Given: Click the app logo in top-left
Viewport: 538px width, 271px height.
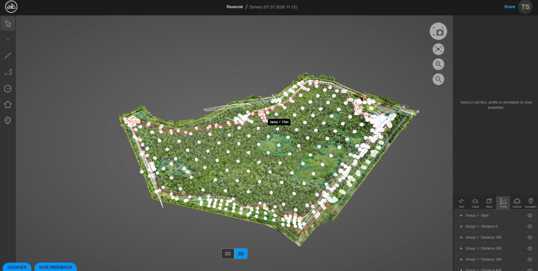Looking at the screenshot, I should (x=12, y=6).
